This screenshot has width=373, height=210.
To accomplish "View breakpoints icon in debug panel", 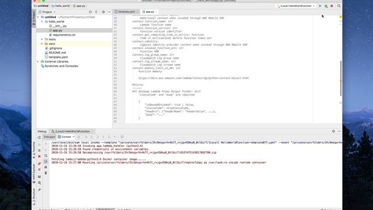I will point(39,163).
